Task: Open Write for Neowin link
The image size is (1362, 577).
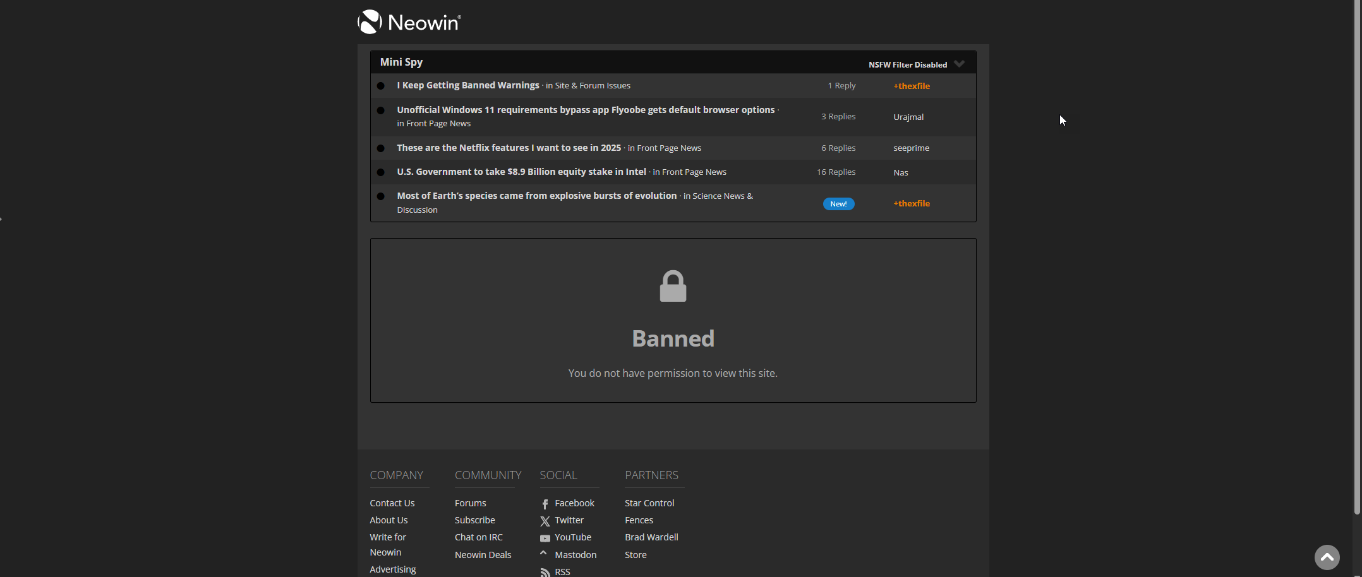Action: point(388,544)
